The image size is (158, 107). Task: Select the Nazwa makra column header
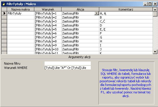(20, 9)
